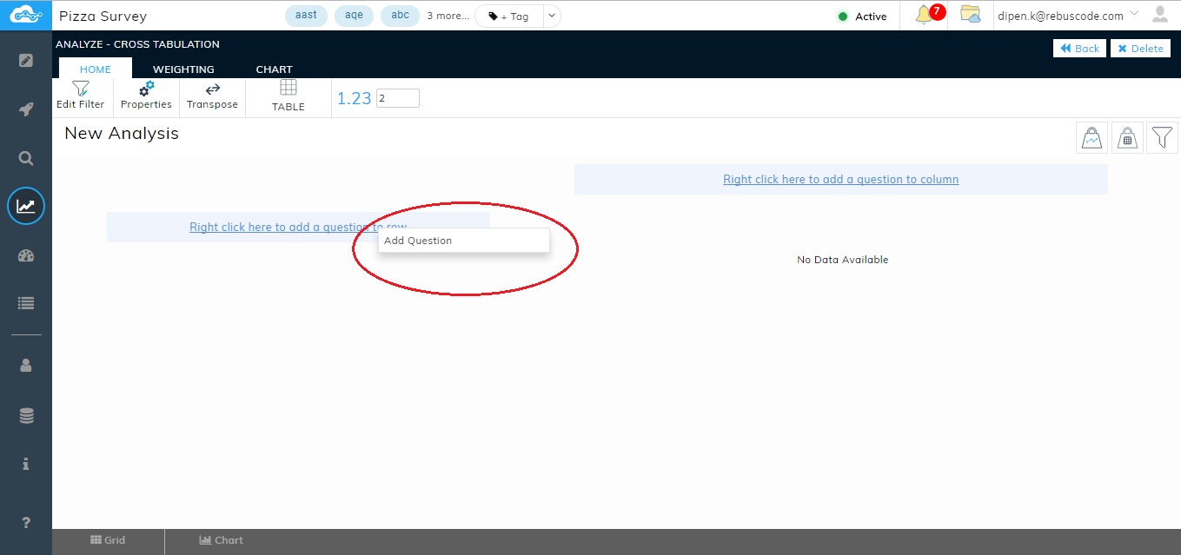Click the filter funnel button at right

click(1163, 137)
